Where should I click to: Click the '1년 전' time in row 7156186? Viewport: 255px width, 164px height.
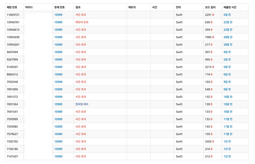click(x=227, y=149)
